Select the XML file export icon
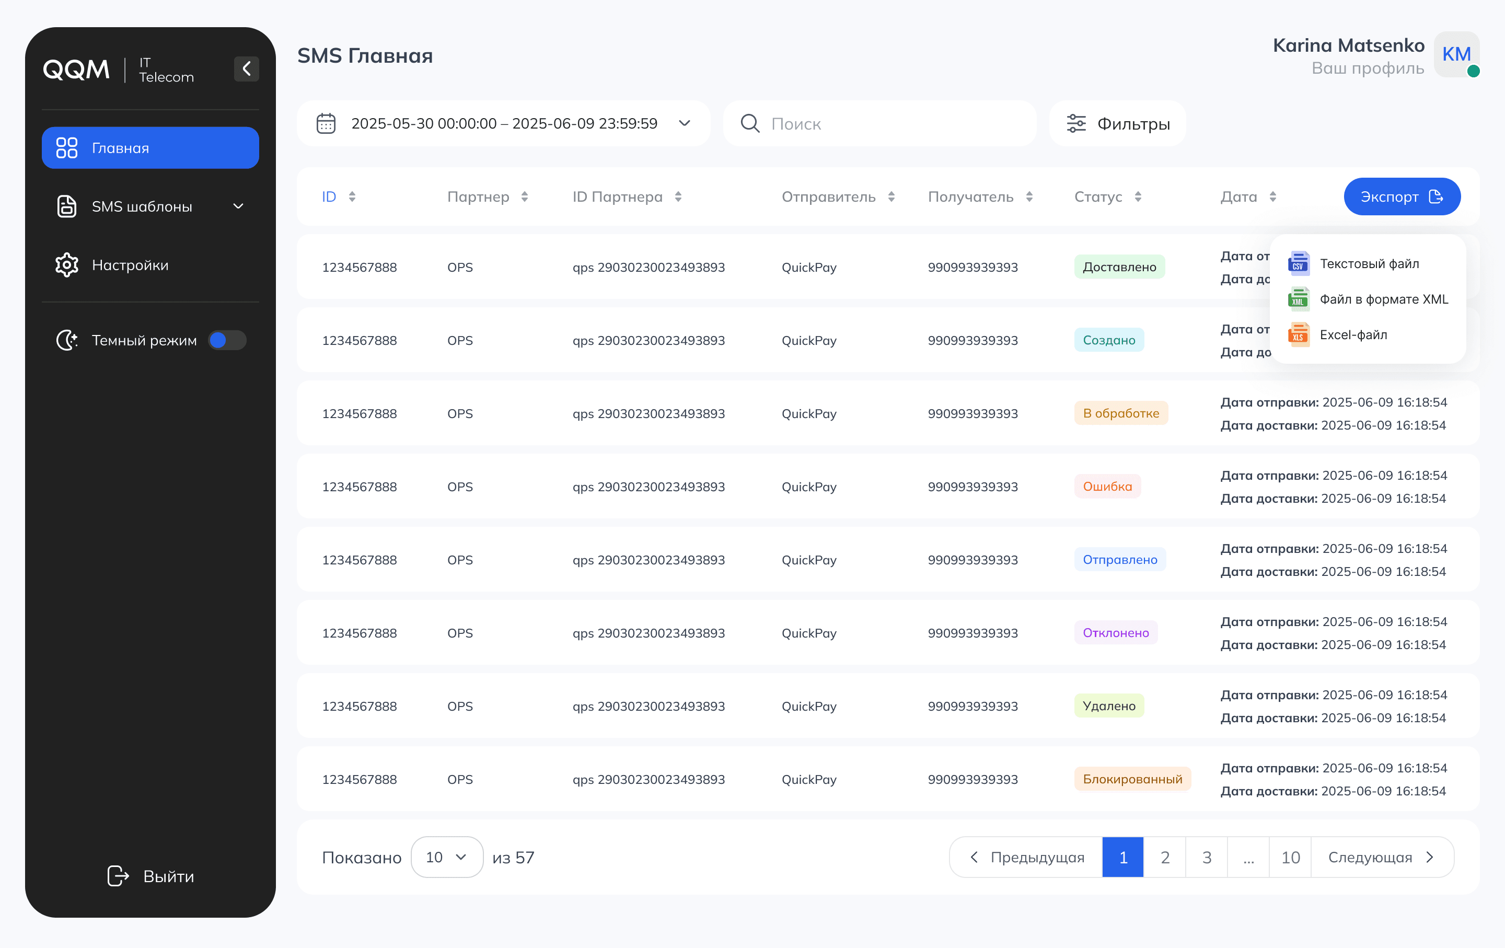The height and width of the screenshot is (948, 1505). tap(1299, 299)
